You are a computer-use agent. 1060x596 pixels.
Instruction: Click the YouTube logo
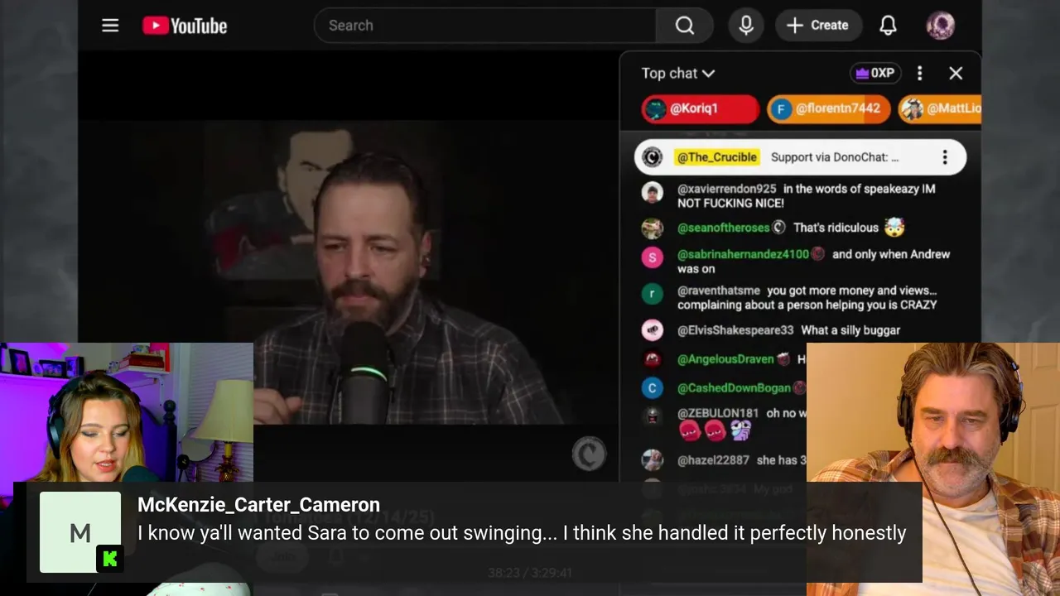(x=185, y=26)
